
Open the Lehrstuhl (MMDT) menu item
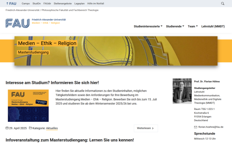(213, 26)
